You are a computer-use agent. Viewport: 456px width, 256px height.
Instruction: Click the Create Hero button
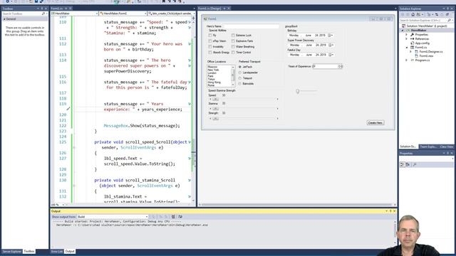(375, 123)
